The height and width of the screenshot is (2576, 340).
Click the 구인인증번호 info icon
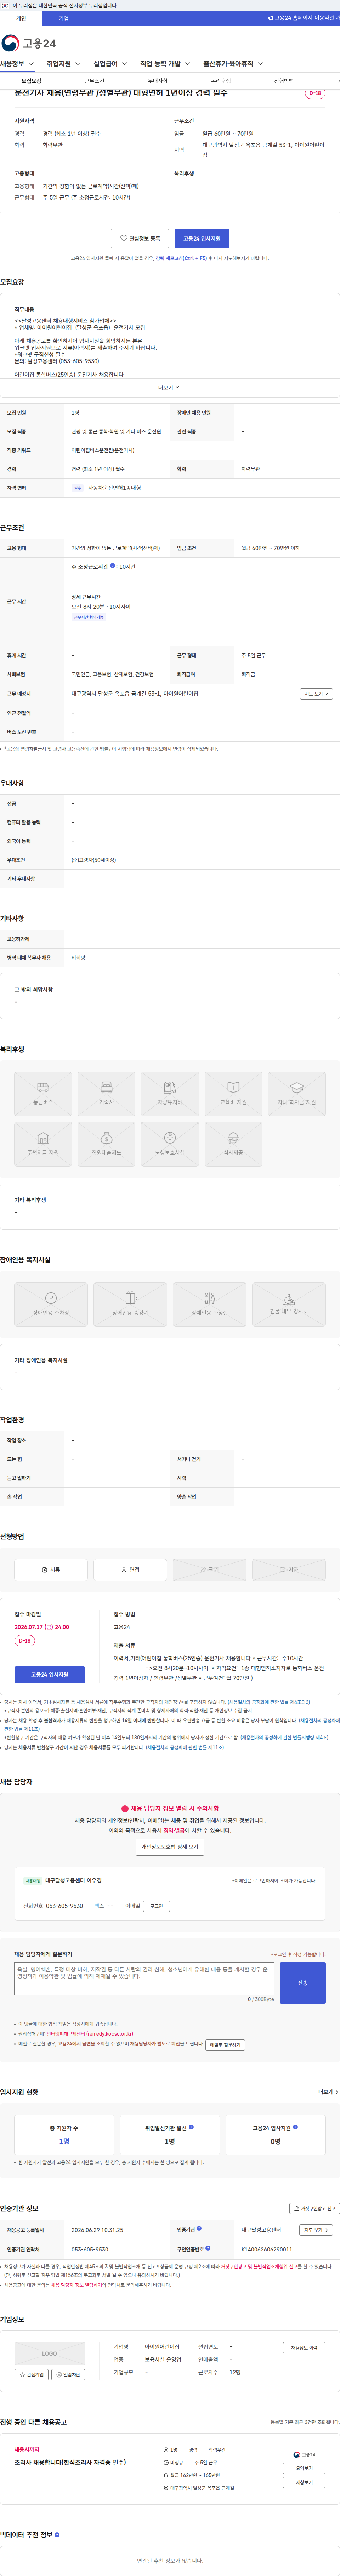click(x=208, y=2248)
